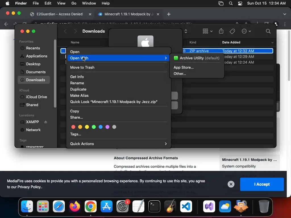Choose Archive Utility (default)

pyautogui.click(x=197, y=58)
